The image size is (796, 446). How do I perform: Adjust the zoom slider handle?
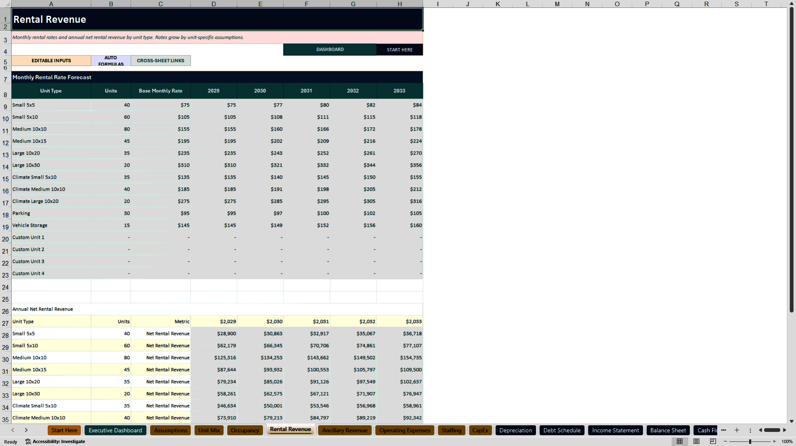pyautogui.click(x=750, y=441)
